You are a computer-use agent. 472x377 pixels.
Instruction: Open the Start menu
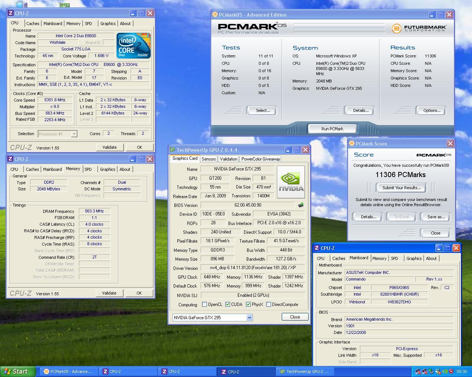18,371
